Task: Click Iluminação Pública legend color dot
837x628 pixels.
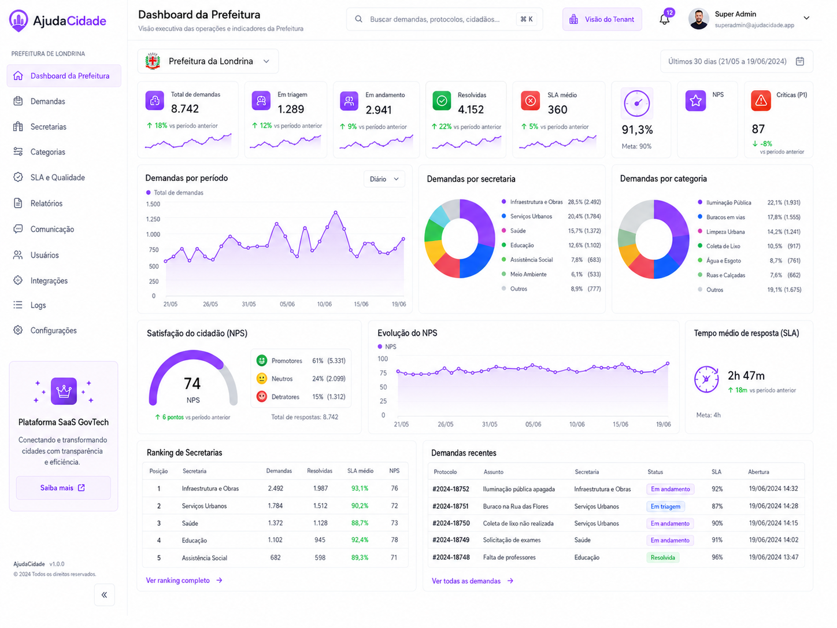Action: click(700, 202)
